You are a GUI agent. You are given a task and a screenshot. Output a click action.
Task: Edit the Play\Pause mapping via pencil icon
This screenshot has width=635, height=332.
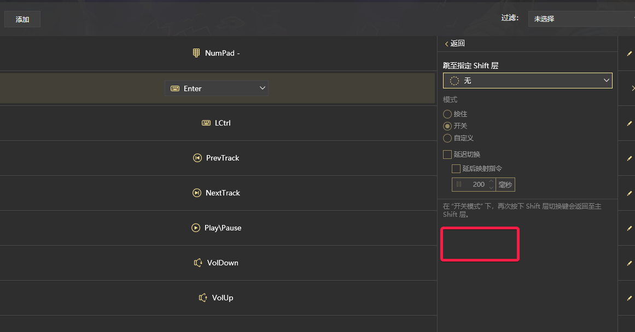(x=630, y=228)
